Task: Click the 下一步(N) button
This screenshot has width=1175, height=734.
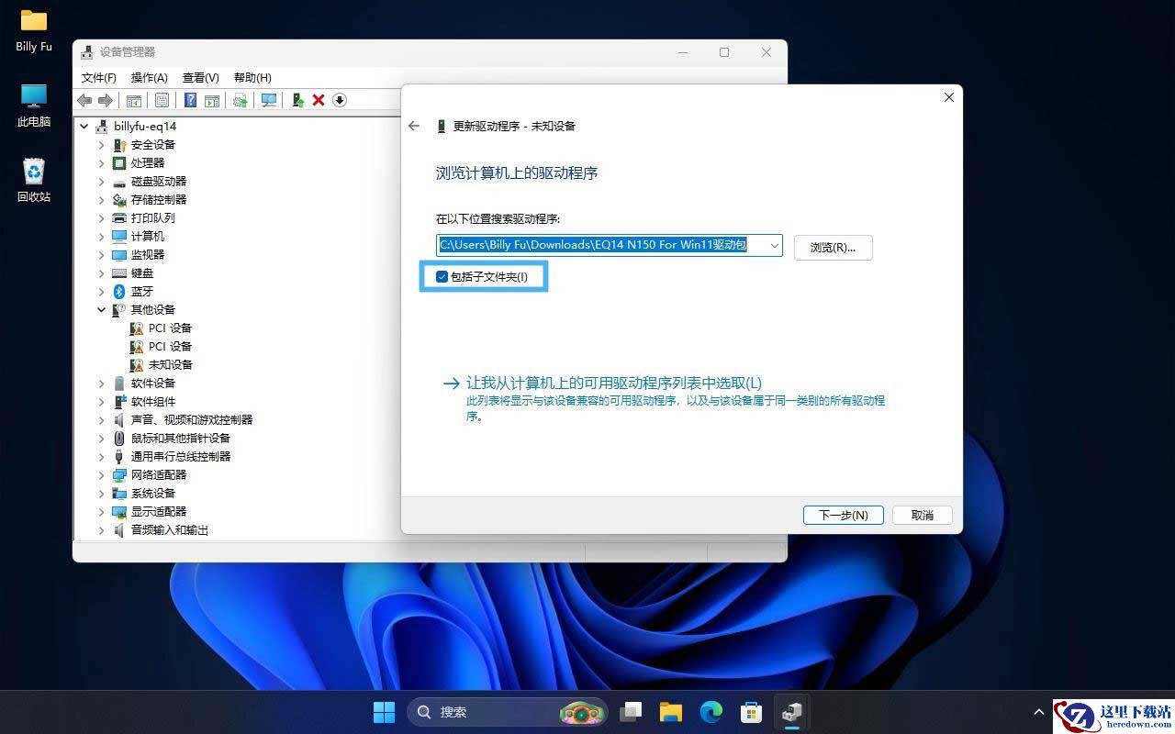Action: tap(843, 516)
